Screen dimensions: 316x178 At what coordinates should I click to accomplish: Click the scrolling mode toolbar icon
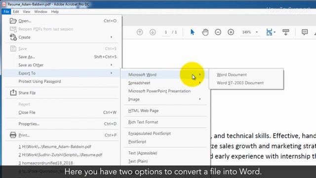coord(285,32)
